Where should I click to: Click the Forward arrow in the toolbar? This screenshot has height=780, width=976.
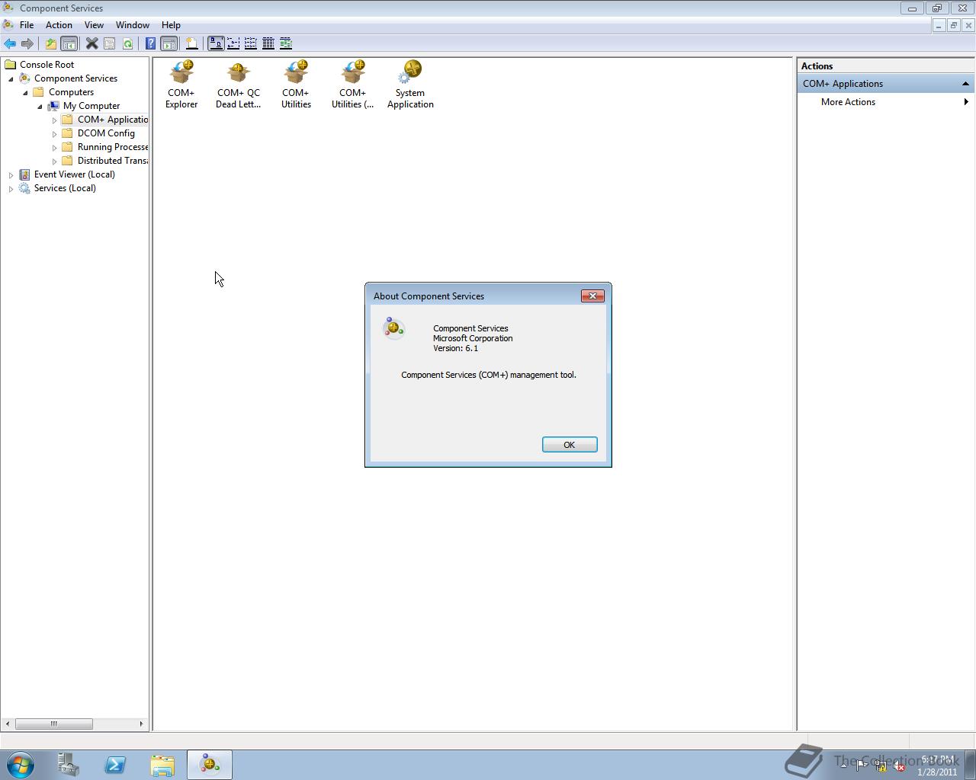[27, 43]
